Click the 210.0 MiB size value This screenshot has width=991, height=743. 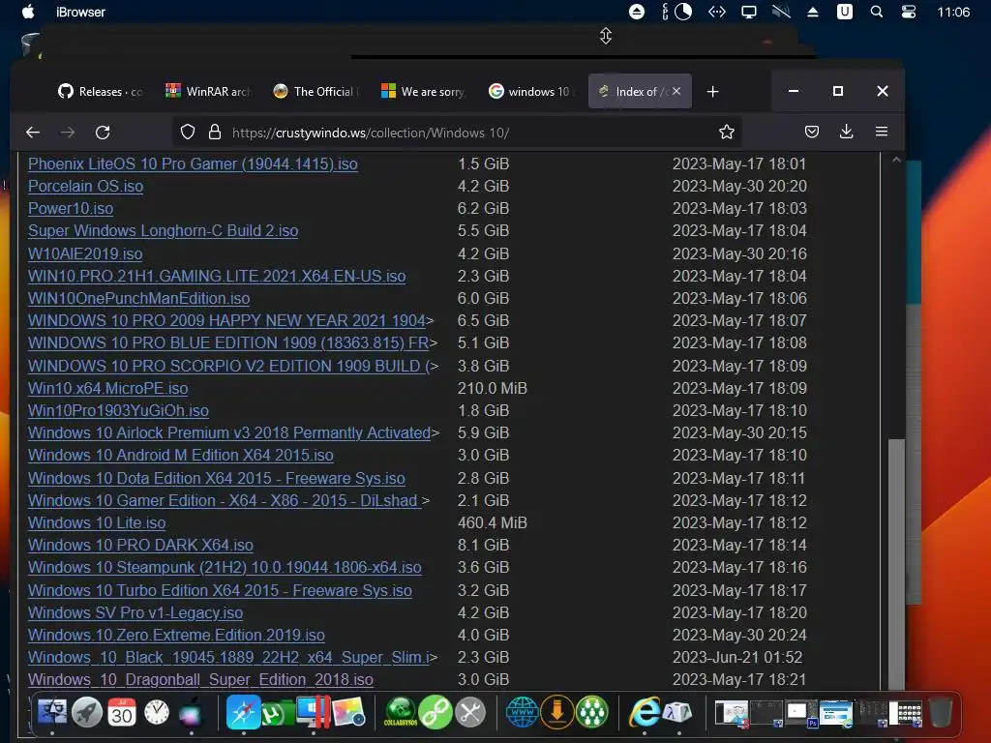click(493, 388)
